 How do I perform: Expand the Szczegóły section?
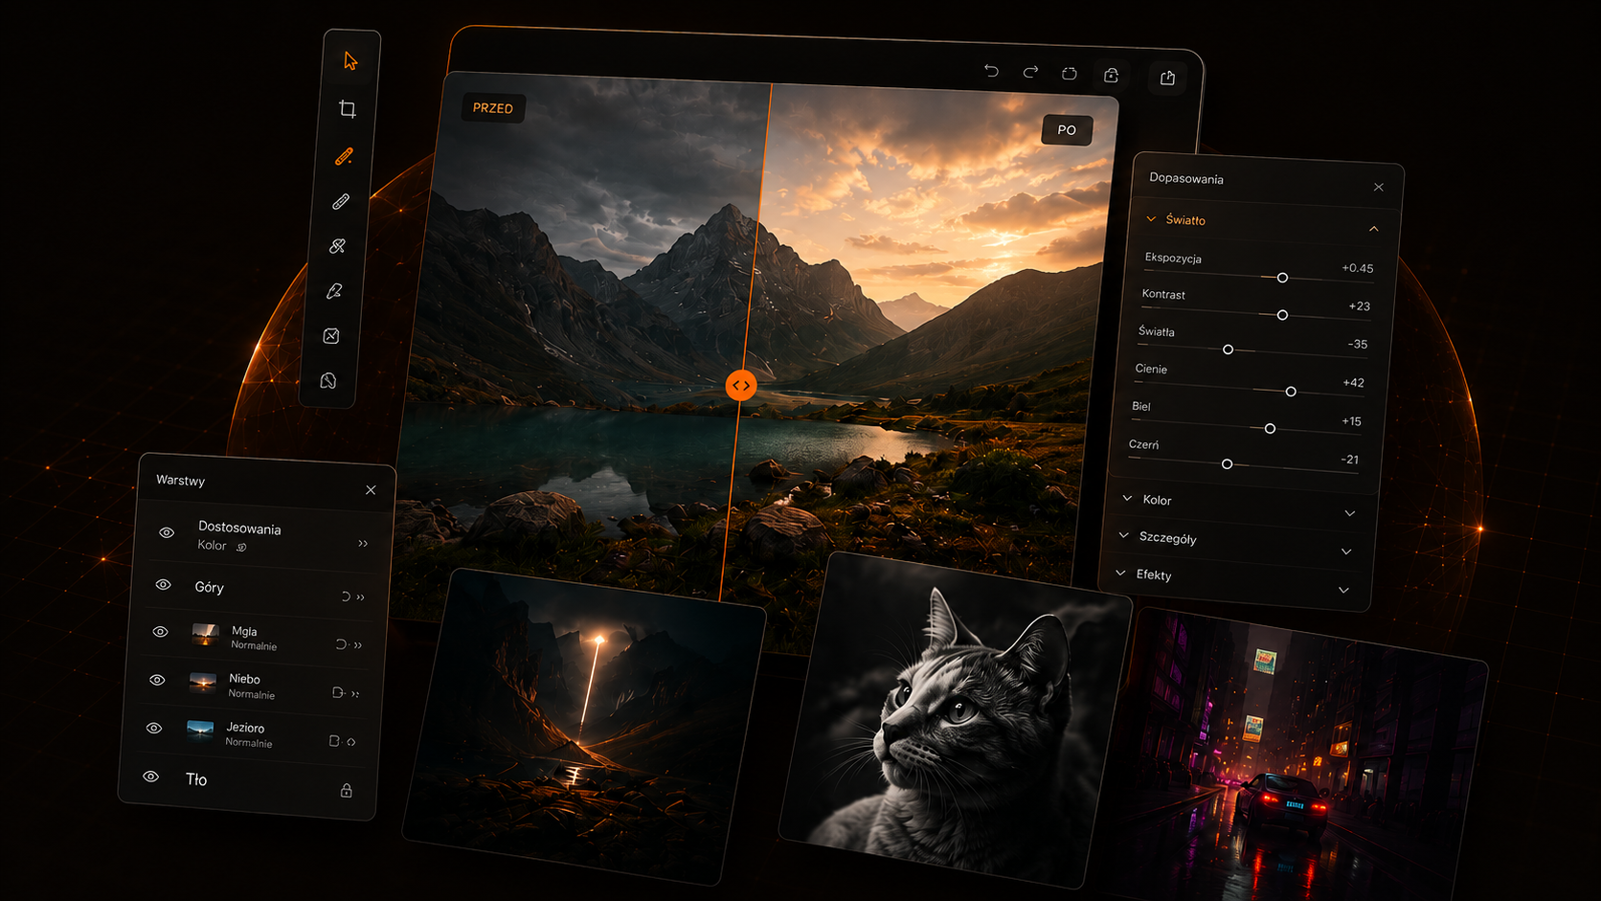click(1346, 552)
